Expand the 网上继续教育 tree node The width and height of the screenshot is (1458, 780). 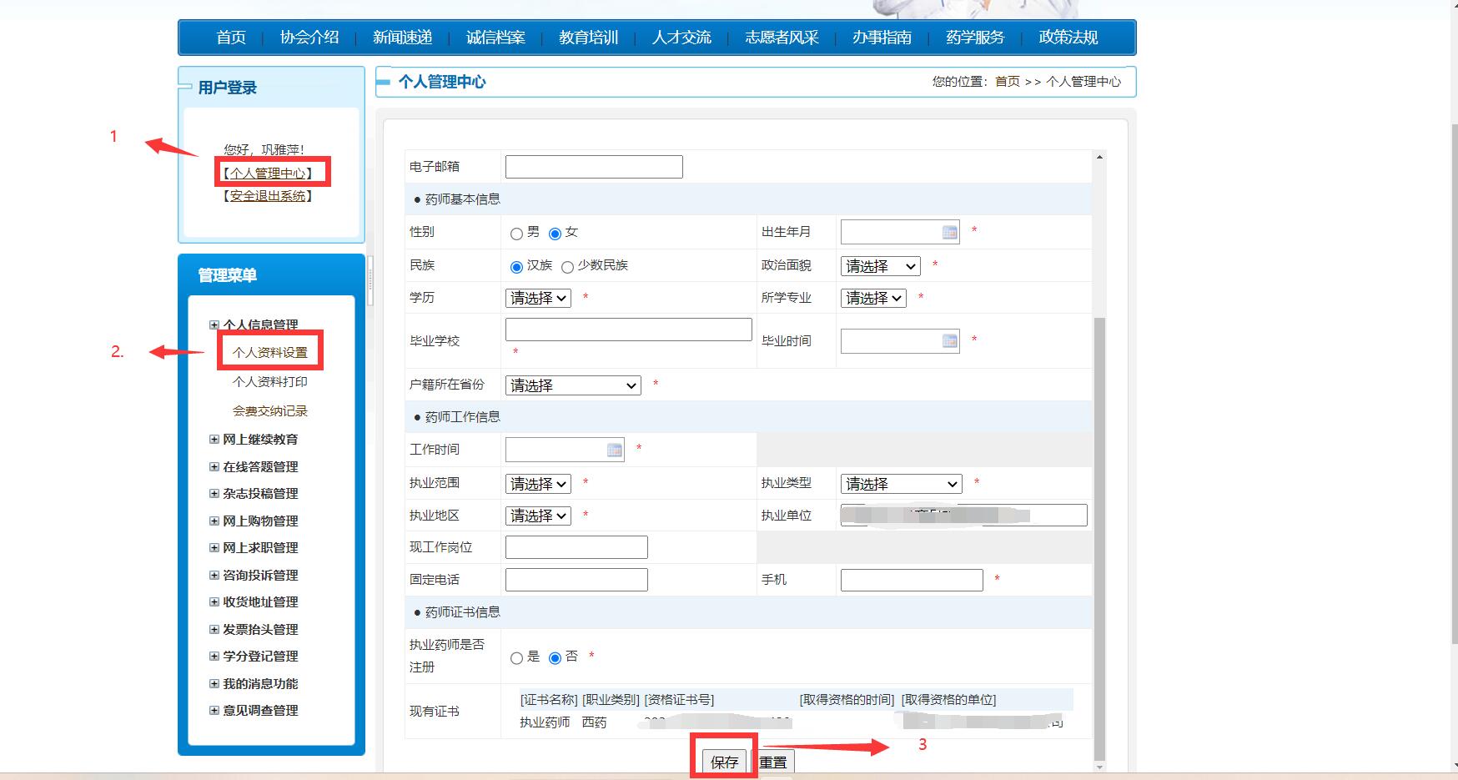(x=214, y=440)
